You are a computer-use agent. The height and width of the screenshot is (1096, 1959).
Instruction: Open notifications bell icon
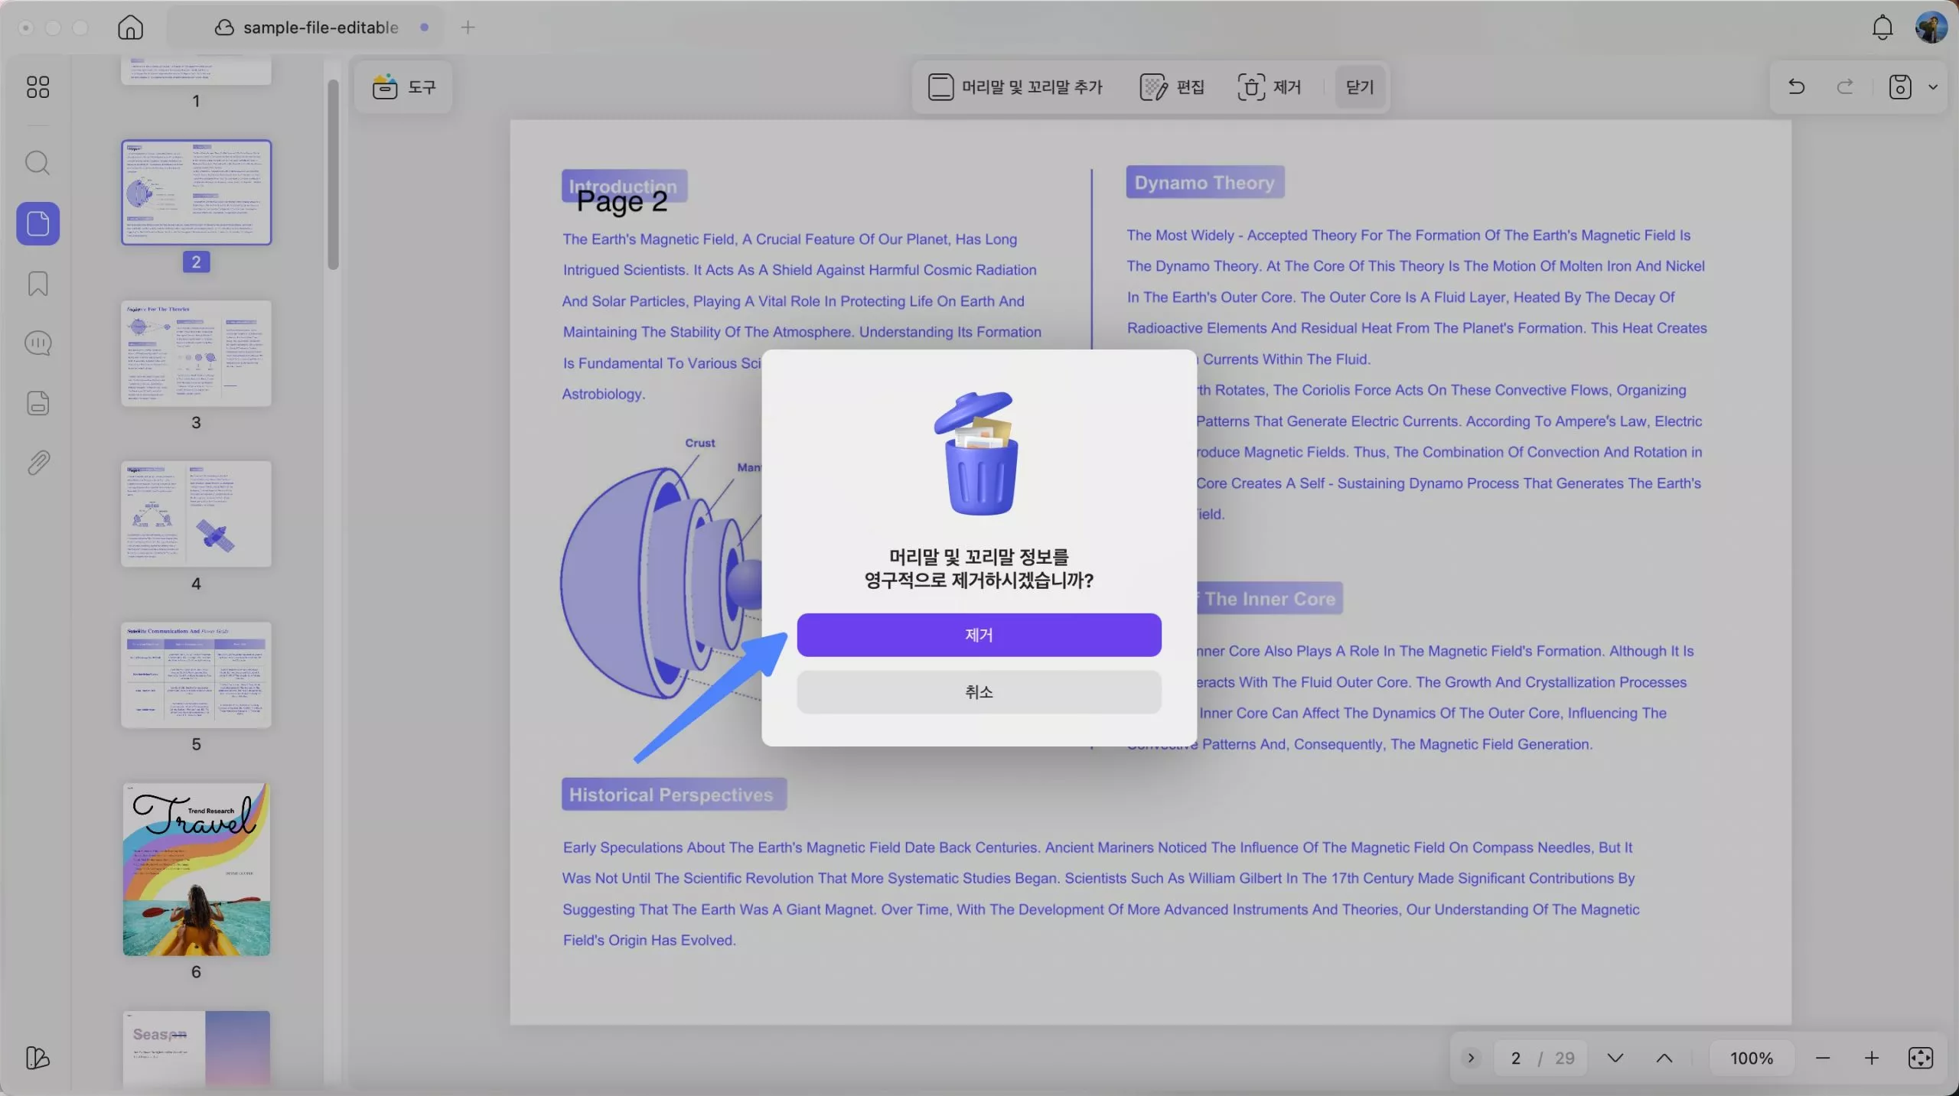click(1882, 28)
